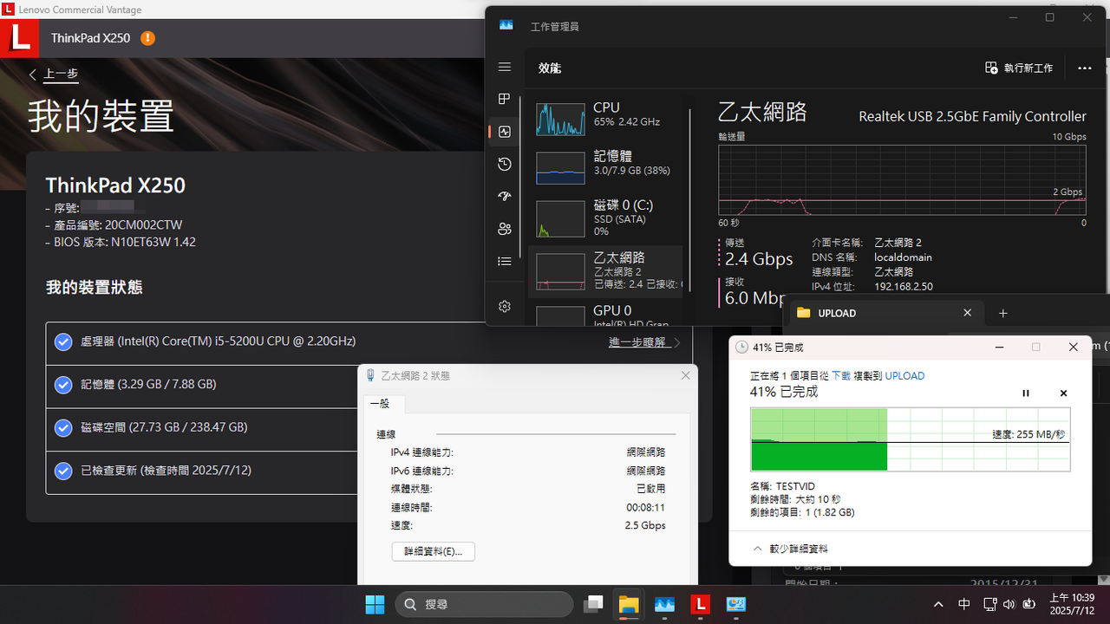Select 磁碟 0 (C:) SSD item
Screen dimensions: 1110x624
click(x=605, y=218)
